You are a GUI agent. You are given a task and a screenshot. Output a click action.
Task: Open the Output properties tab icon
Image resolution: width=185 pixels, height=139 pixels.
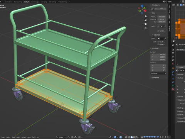173,53
